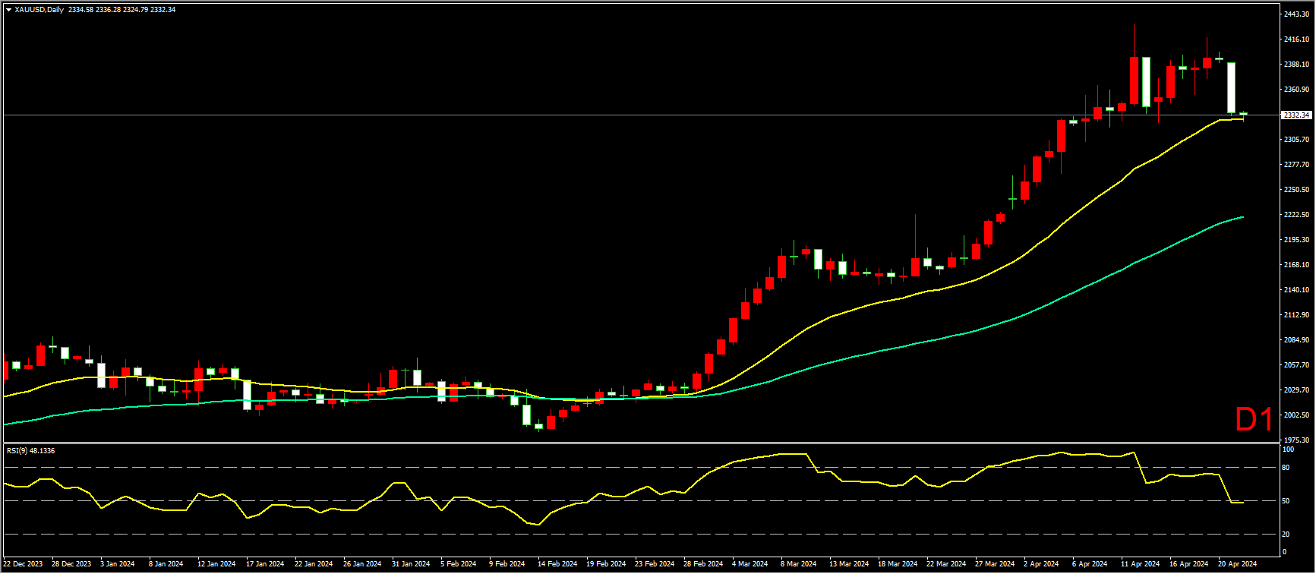
Task: Click the 2112.90 price axis label
Action: point(1296,315)
